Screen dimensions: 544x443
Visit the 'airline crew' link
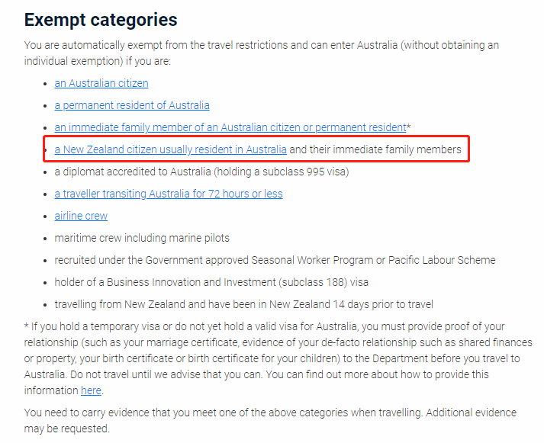[x=81, y=216]
